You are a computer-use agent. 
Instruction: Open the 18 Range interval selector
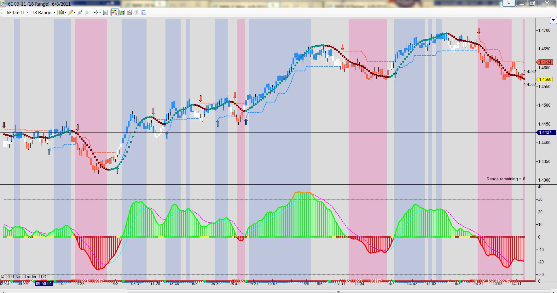(x=44, y=13)
